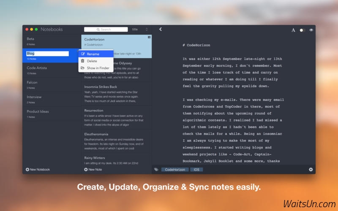Click the sort order stepper arrows
The image size is (338, 211).
147,29
